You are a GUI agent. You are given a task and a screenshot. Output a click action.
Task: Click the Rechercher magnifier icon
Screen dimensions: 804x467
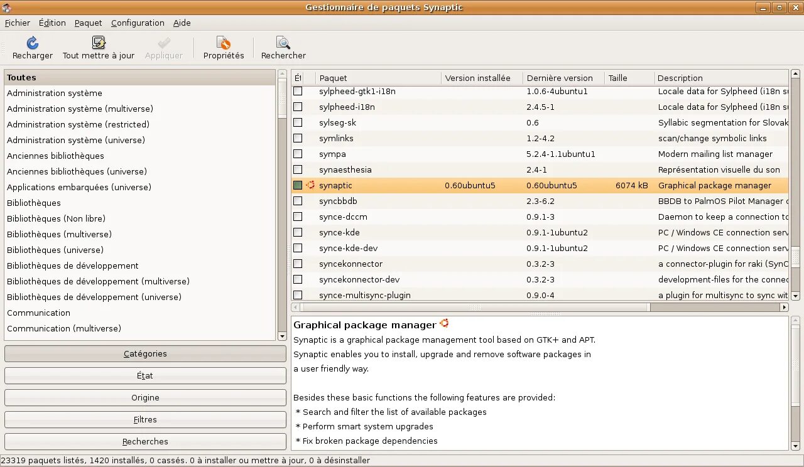click(x=283, y=43)
